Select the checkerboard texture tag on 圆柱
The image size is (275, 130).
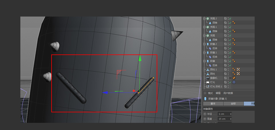pyautogui.click(x=238, y=74)
